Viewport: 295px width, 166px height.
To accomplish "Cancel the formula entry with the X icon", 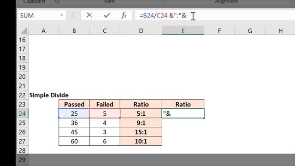I will pyautogui.click(x=89, y=15).
